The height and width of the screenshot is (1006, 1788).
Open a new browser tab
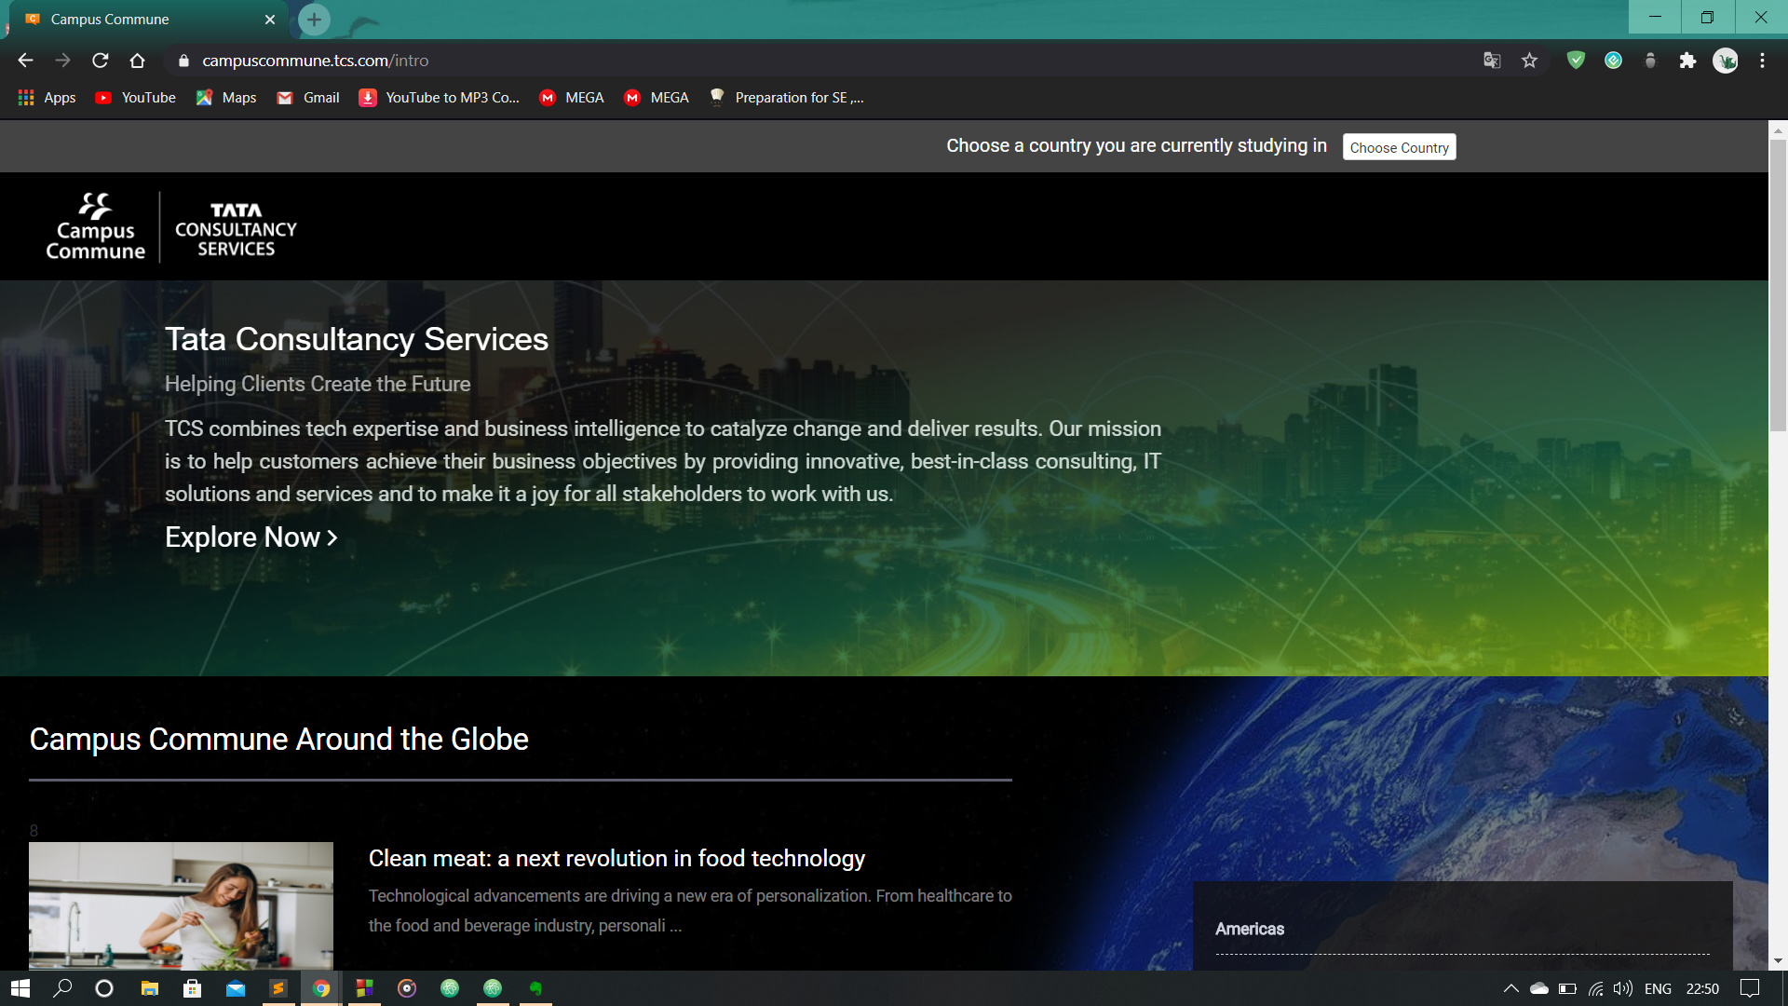pos(314,20)
